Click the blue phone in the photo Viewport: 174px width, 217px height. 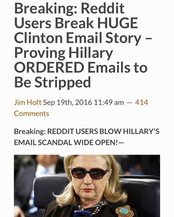82,214
